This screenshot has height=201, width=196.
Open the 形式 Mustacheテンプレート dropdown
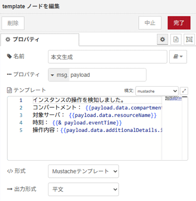pyautogui.click(x=84, y=171)
